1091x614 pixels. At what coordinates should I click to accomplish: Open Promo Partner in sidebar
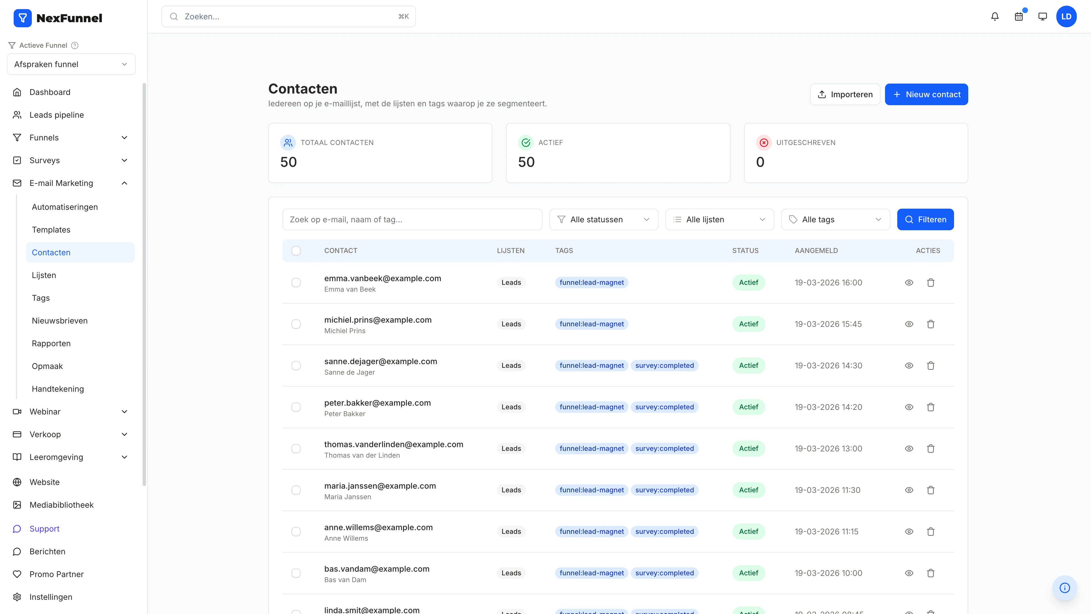[x=71, y=574]
